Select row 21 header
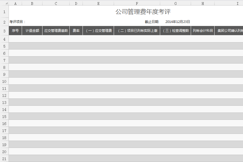This screenshot has width=243, height=162. (4, 159)
